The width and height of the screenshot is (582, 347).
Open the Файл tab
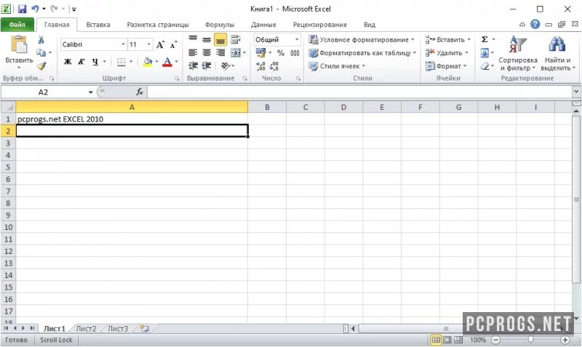(17, 25)
